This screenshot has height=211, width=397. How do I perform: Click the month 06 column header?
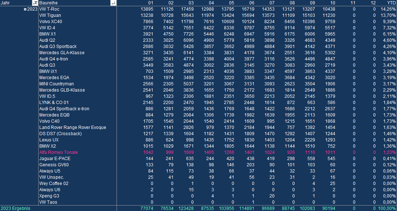pyautogui.click(x=251, y=3)
